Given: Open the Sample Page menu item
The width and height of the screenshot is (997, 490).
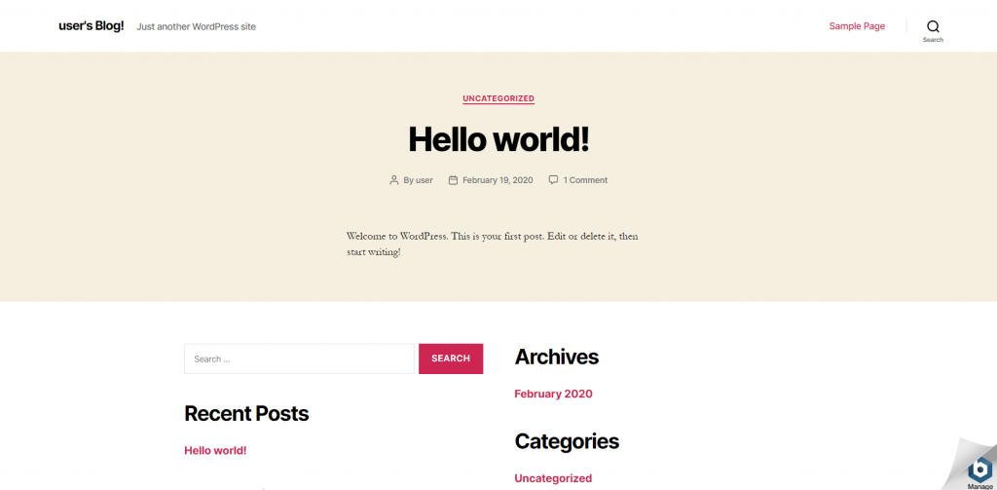Looking at the screenshot, I should click(857, 26).
